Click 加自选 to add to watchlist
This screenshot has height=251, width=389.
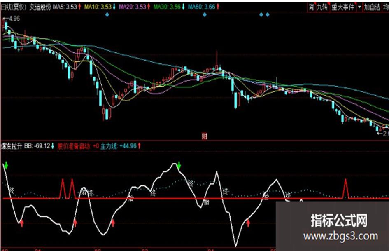[x=372, y=7]
